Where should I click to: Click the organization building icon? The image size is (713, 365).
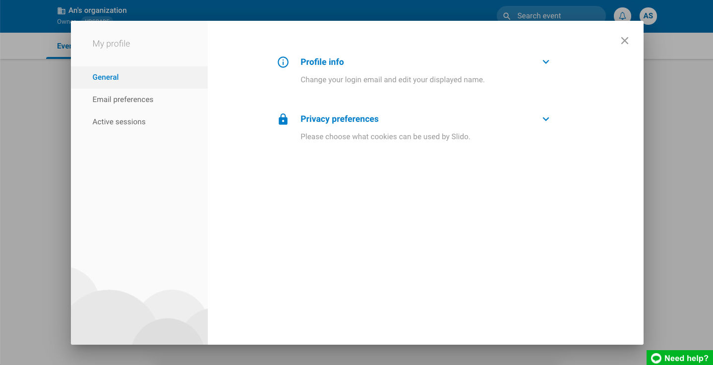click(61, 10)
